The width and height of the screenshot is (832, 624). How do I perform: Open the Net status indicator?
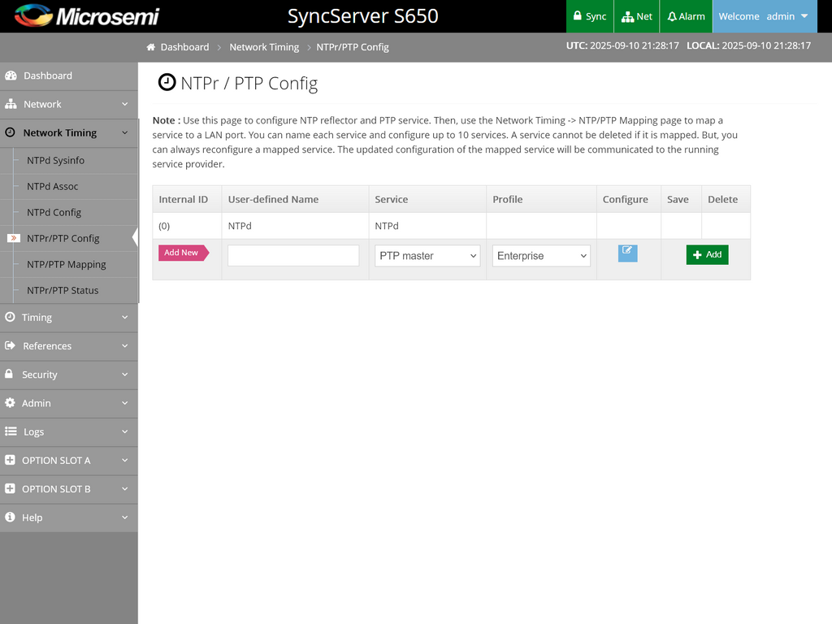pos(637,16)
